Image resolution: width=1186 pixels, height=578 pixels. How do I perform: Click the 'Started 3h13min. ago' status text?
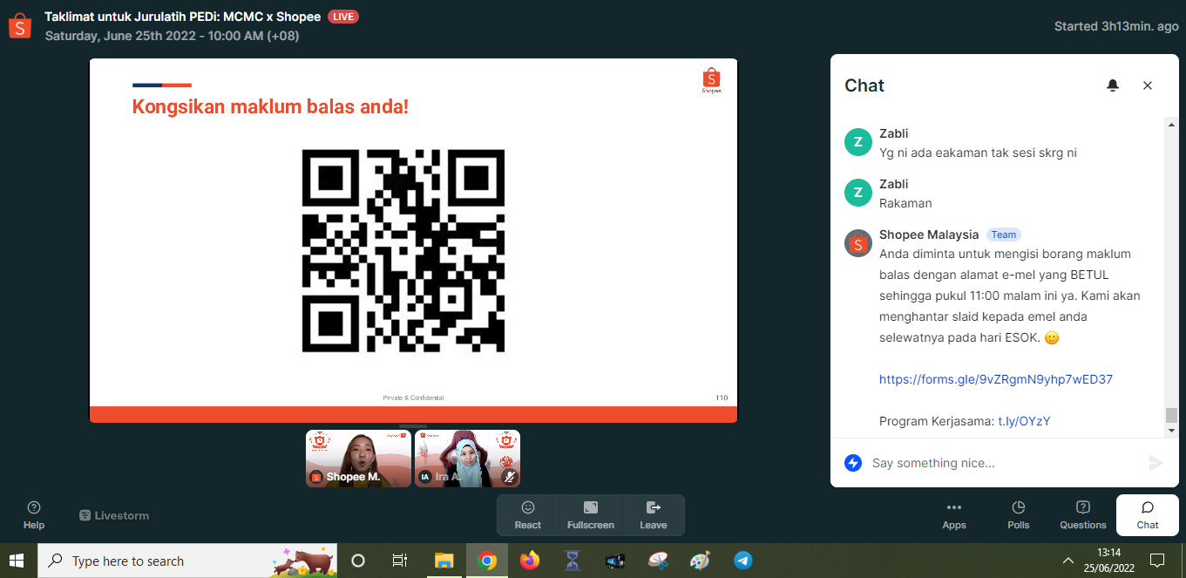tap(1116, 26)
